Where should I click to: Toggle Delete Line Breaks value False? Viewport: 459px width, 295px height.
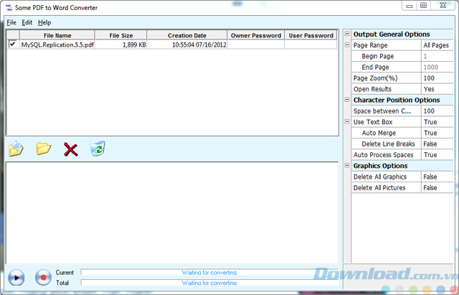(437, 144)
